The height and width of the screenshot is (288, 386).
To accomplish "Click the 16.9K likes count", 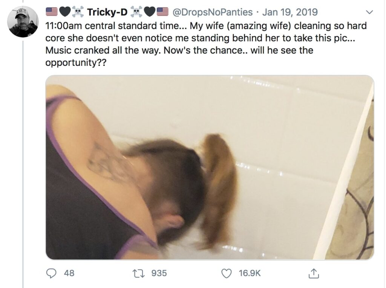I will pos(250,273).
